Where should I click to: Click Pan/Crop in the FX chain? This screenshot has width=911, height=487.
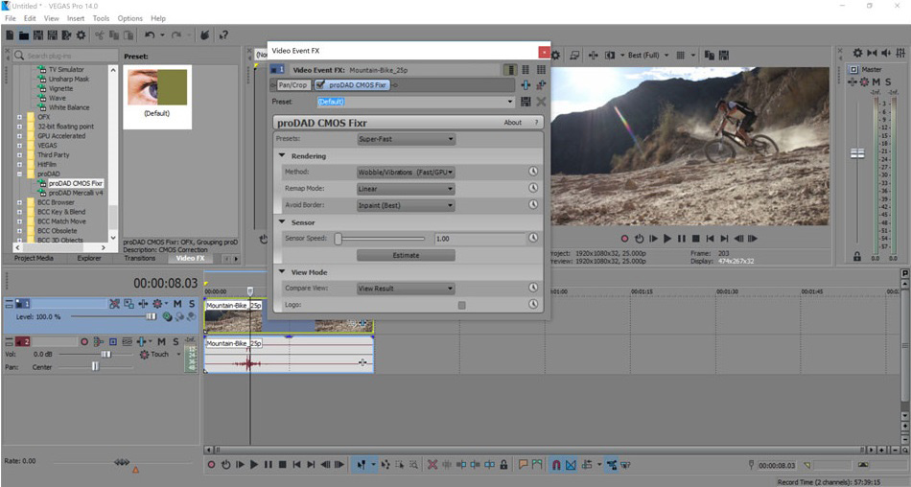[292, 85]
